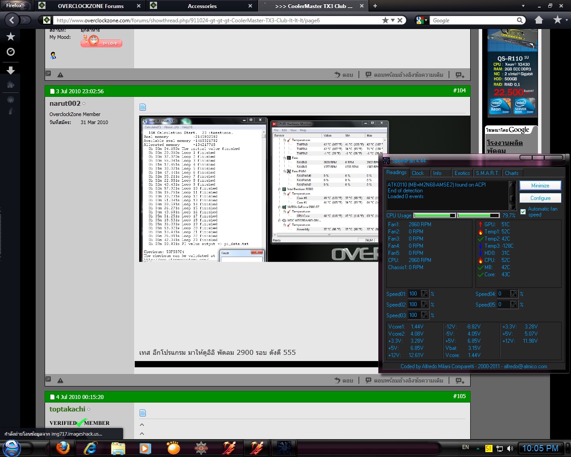Click the blue down arrow beside Temp3
Image resolution: width=571 pixels, height=457 pixels.
(x=480, y=246)
